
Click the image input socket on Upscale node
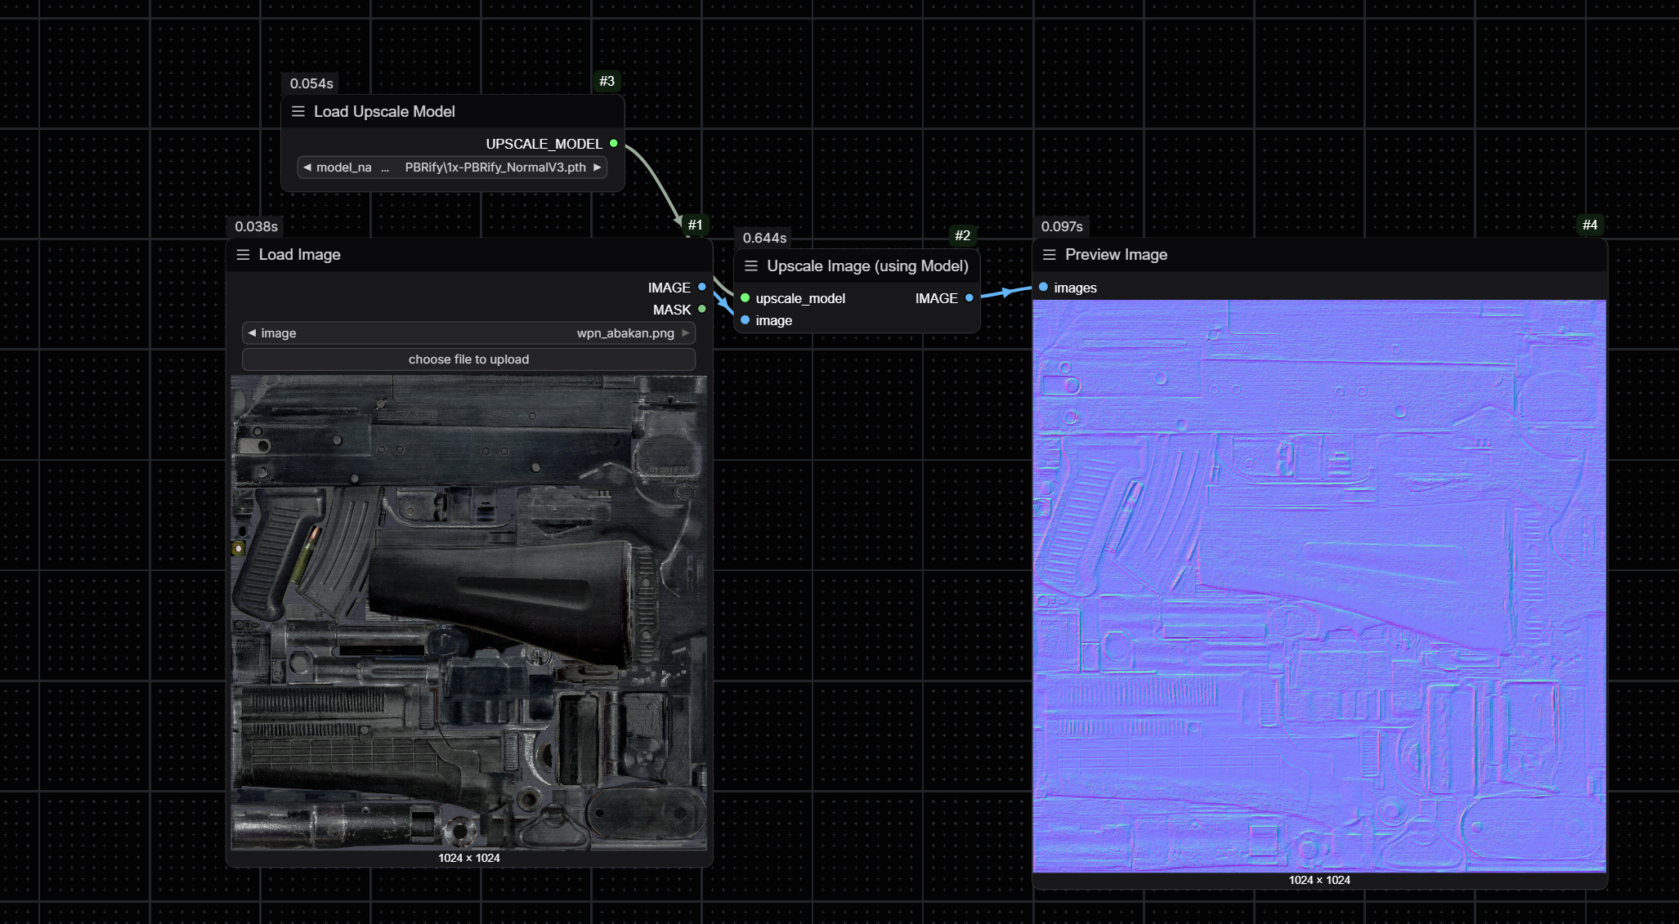pos(745,320)
